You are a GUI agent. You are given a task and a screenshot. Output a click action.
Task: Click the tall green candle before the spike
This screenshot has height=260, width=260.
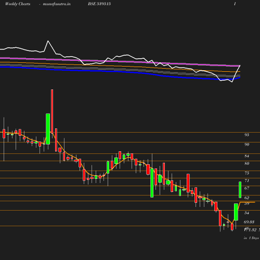[x=48, y=129]
